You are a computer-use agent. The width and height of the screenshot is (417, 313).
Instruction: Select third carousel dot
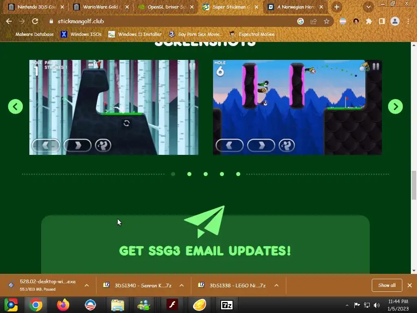click(206, 174)
